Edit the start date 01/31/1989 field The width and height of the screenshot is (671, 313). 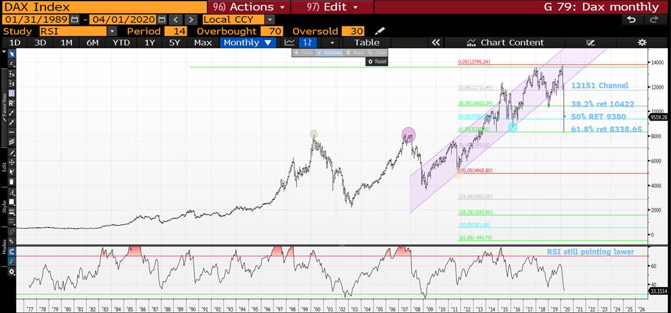36,19
